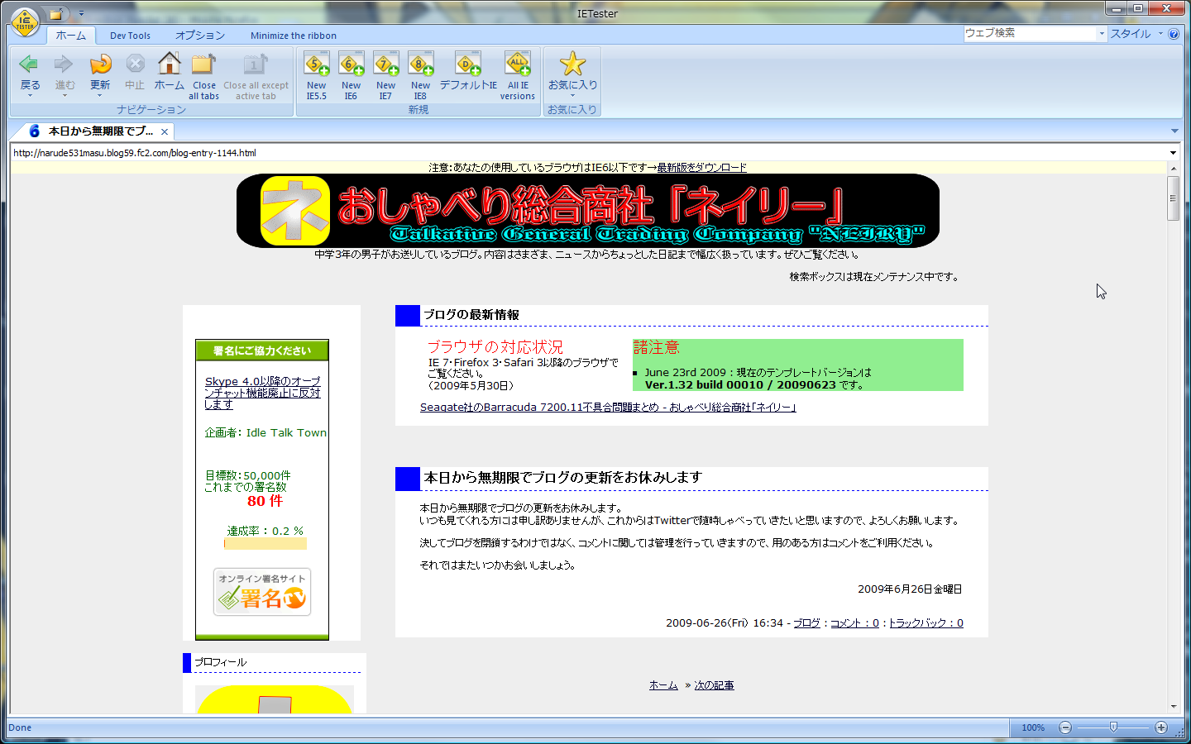Click the zoom slider handle
Screen dimensions: 1191x744
point(1113,727)
